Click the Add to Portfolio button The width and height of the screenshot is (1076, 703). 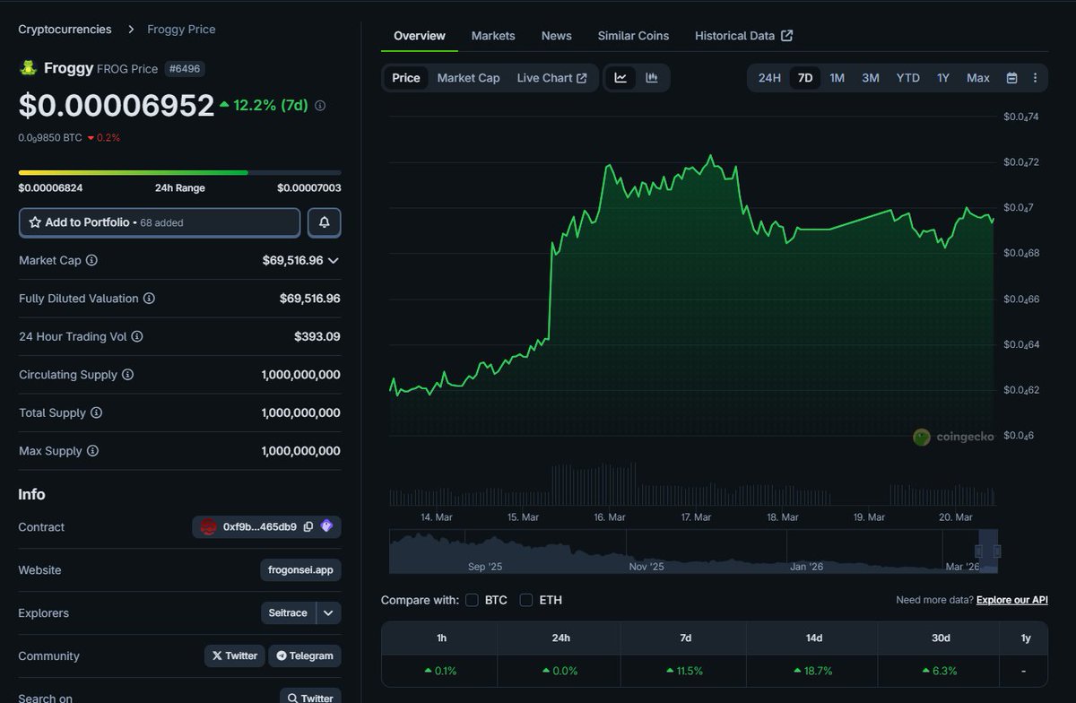[160, 222]
